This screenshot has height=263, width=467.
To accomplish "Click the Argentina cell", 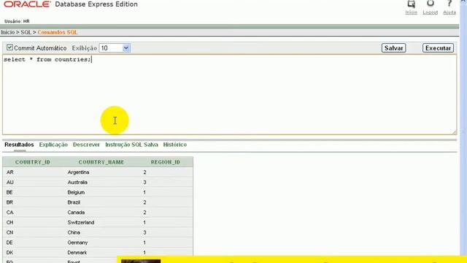I will tap(78, 172).
